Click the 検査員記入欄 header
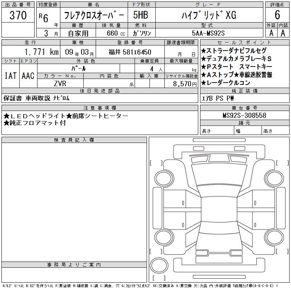The image size is (291, 291). pyautogui.click(x=74, y=140)
